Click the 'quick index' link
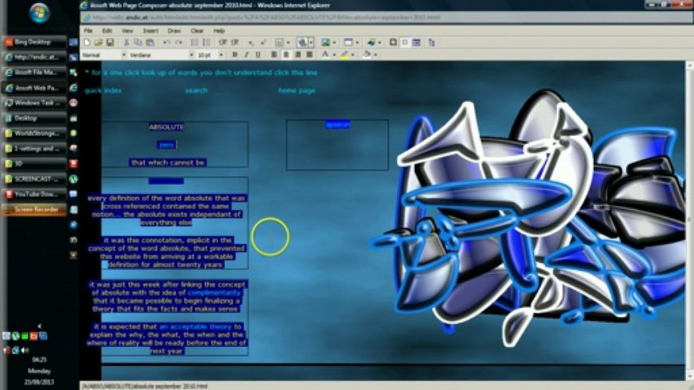 [x=103, y=90]
